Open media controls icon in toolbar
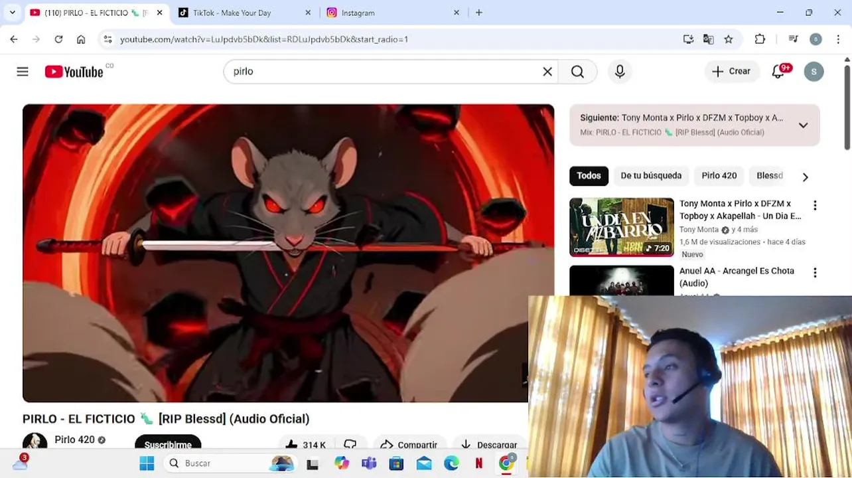The height and width of the screenshot is (478, 852). 793,39
